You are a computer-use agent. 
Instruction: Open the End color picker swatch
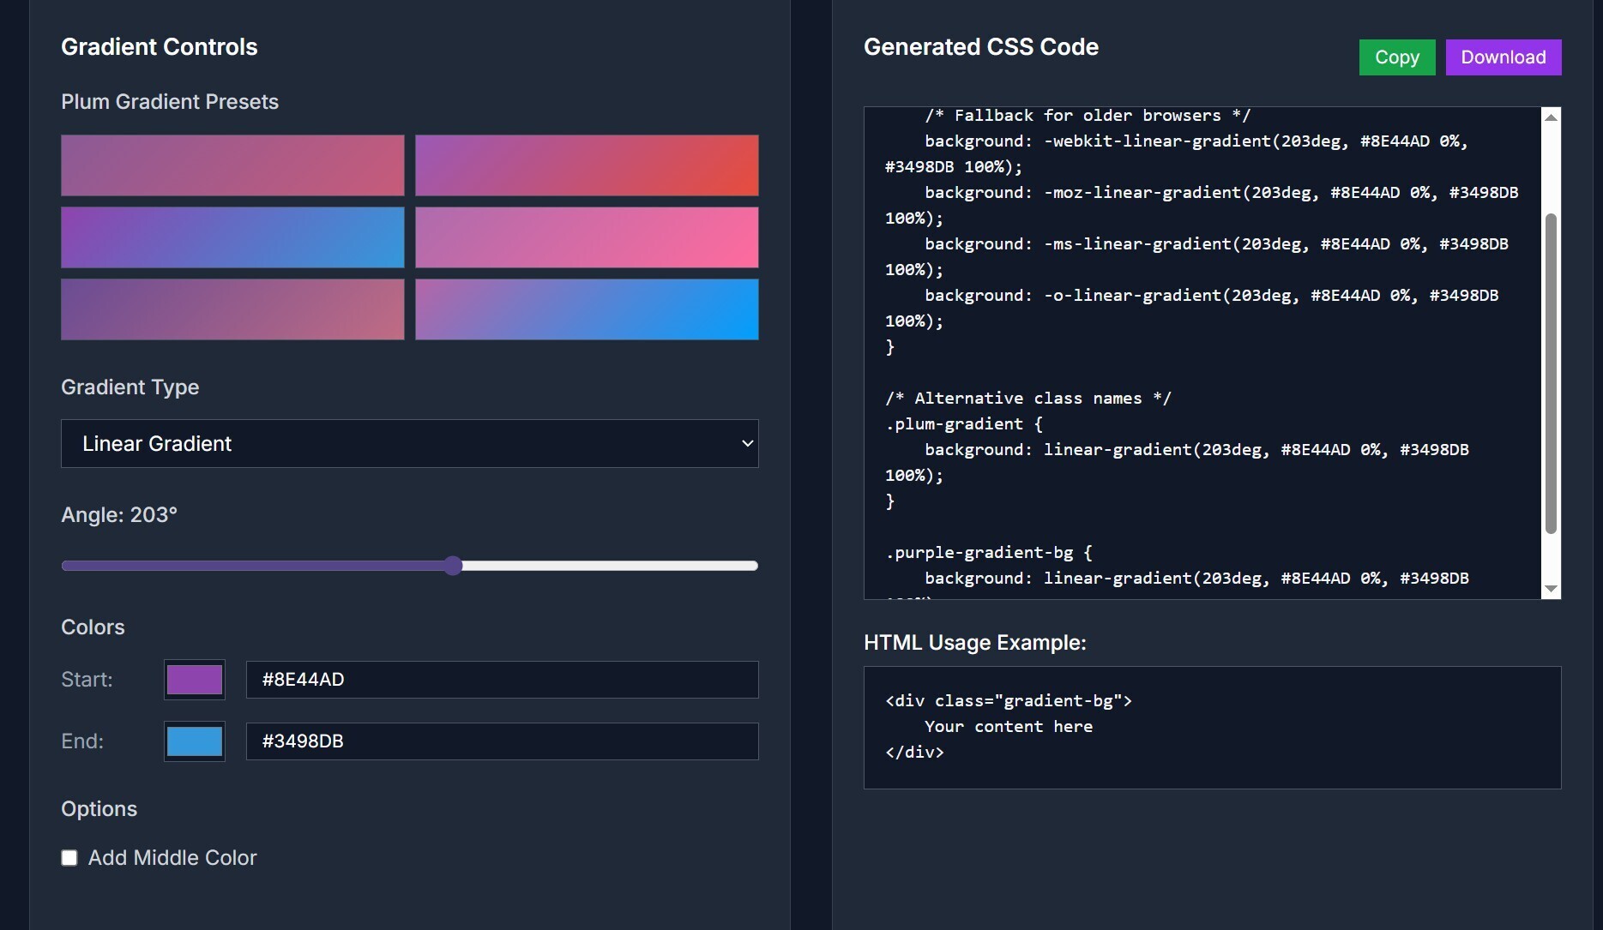tap(195, 741)
